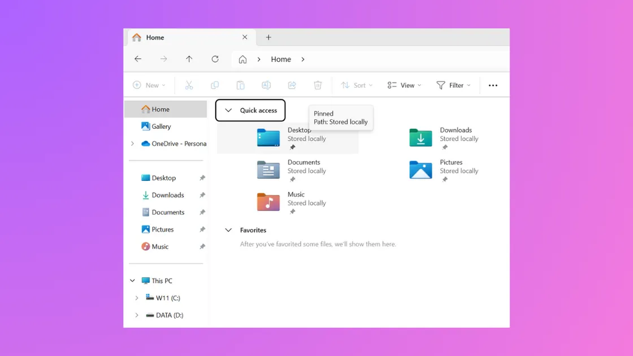Select the Share icon in the toolbar
Screen dimensions: 633x356
[x=292, y=85]
